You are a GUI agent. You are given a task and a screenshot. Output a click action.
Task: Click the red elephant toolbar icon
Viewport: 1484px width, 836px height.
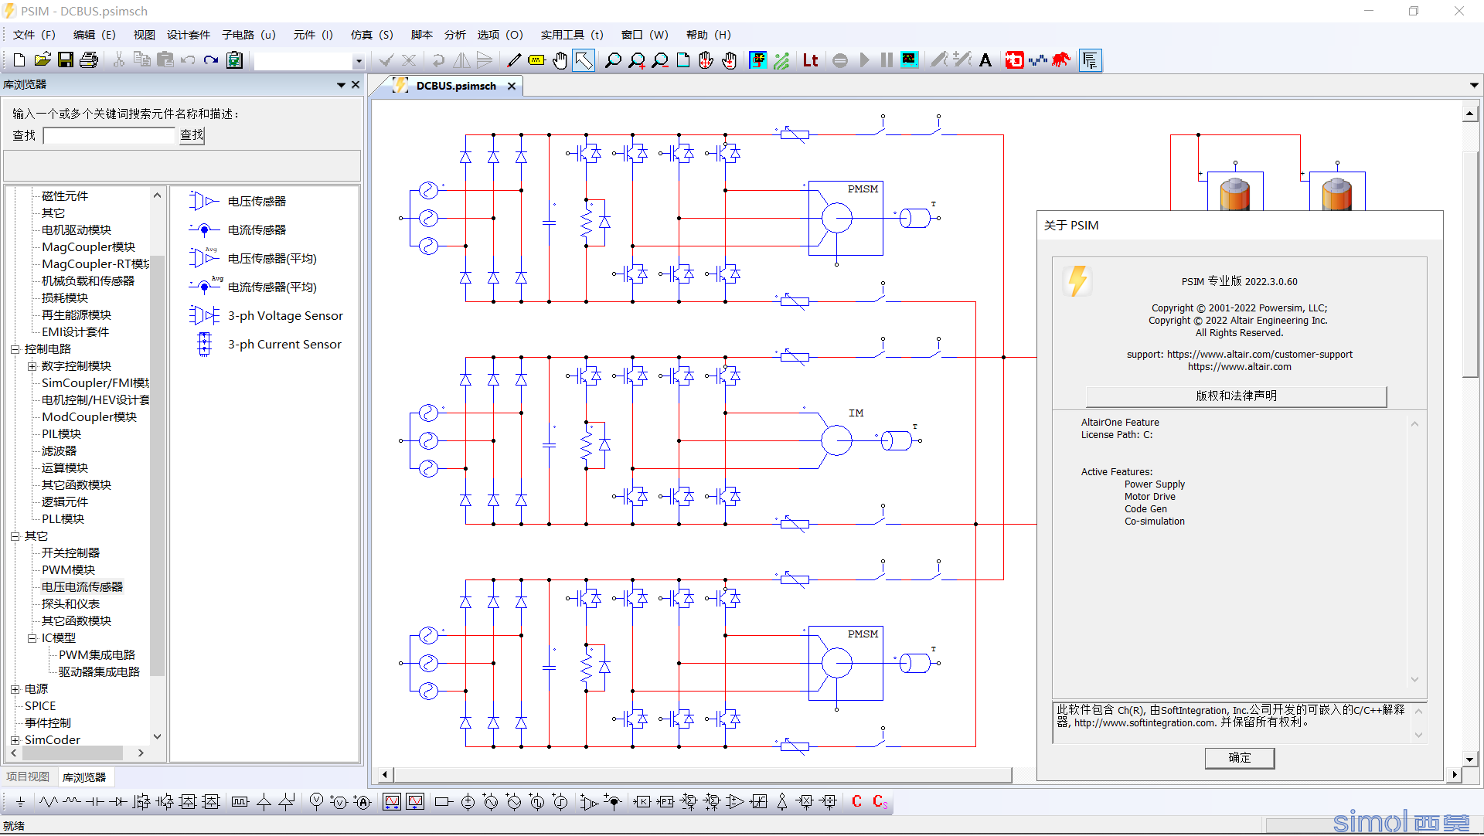click(x=1061, y=60)
